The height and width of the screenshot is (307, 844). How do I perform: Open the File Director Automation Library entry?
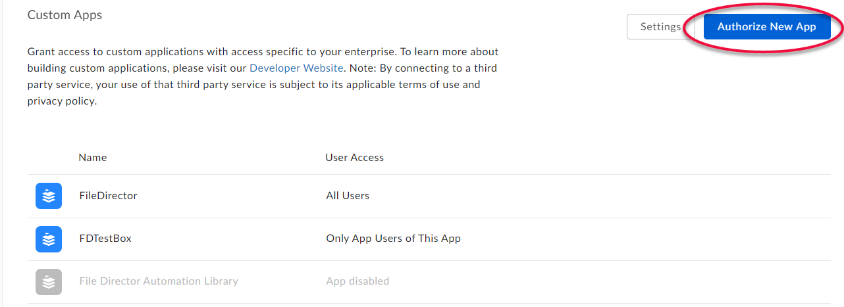click(x=158, y=281)
